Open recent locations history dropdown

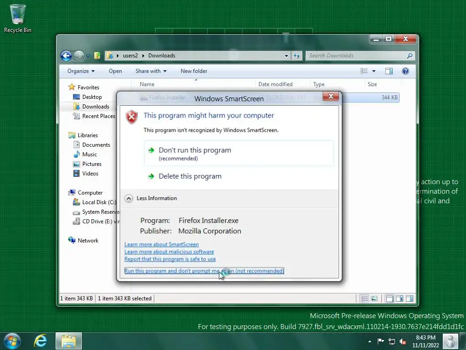click(x=88, y=56)
